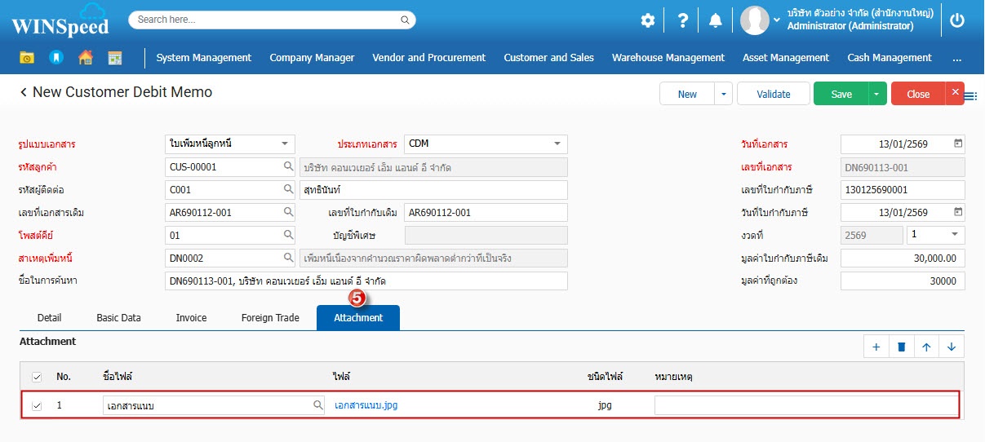The image size is (985, 442).
Task: Open the help question mark icon
Action: 683,20
